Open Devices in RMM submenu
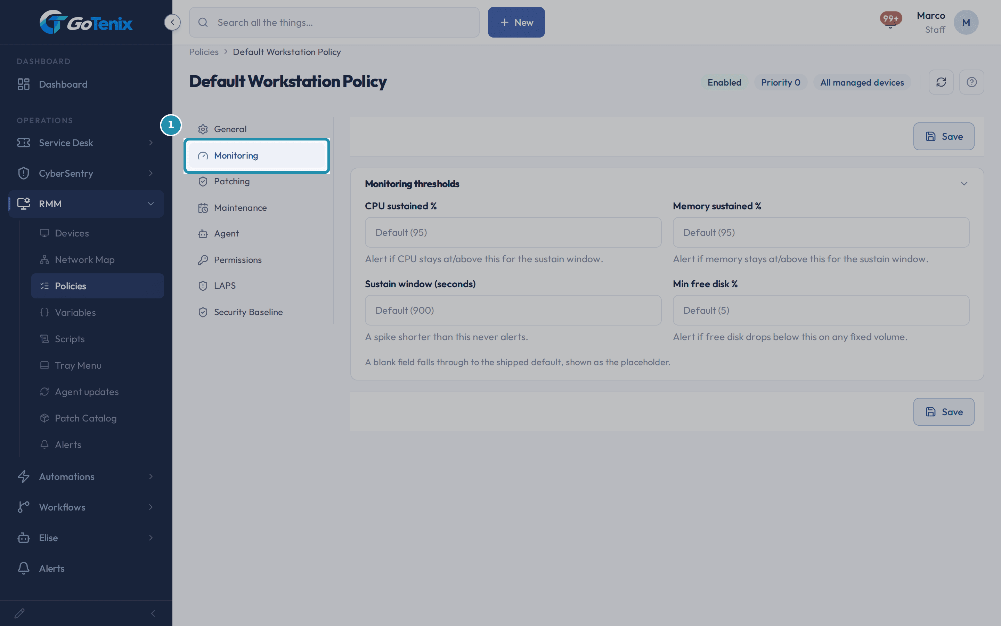The height and width of the screenshot is (626, 1001). click(x=98, y=233)
